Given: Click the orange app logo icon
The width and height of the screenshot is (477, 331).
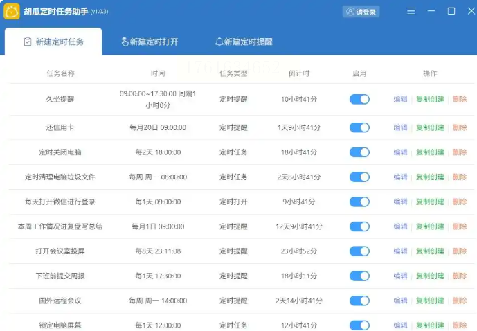Looking at the screenshot, I should click(12, 11).
